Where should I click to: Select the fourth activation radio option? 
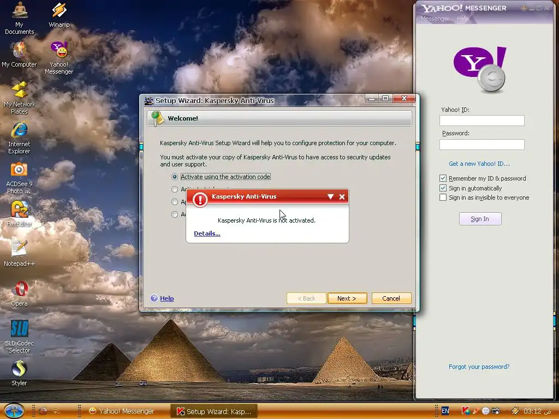(174, 214)
